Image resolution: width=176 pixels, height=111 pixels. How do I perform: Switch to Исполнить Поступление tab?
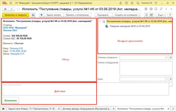(x=141, y=109)
